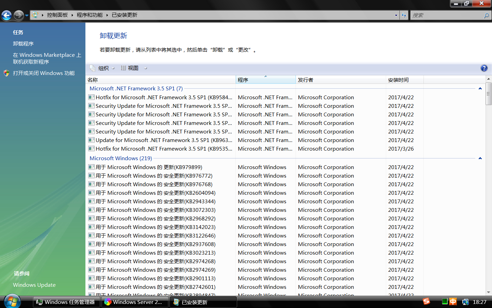Open the network status tray icon

point(465,302)
